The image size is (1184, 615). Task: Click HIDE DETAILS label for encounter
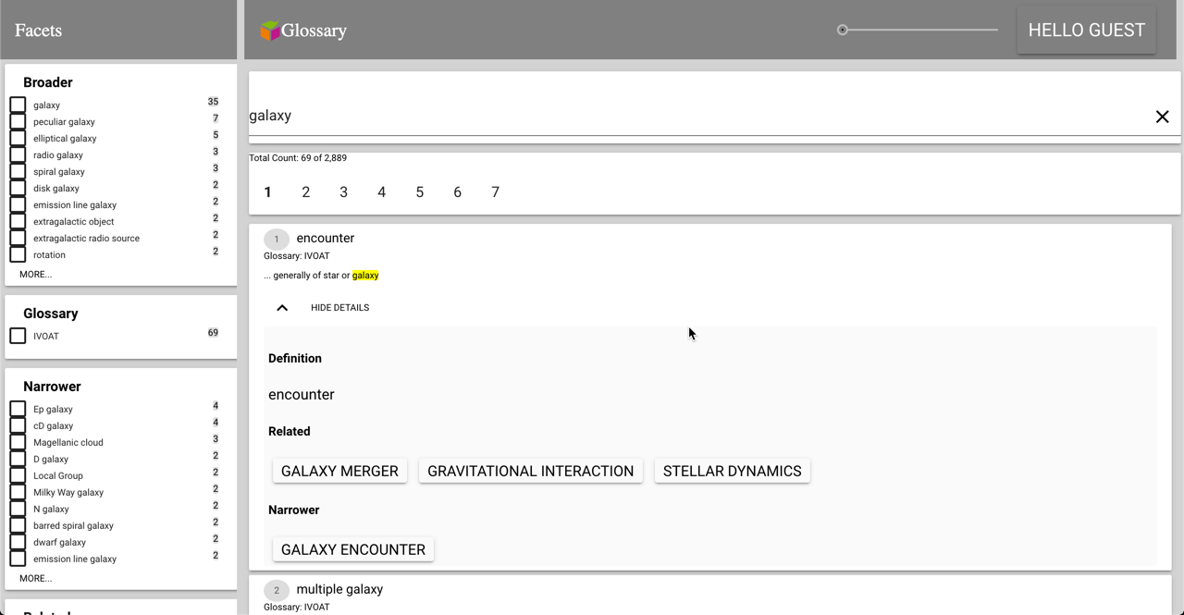(x=339, y=308)
